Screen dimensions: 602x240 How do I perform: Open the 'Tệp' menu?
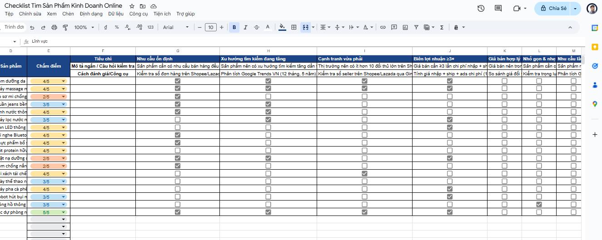[9, 14]
